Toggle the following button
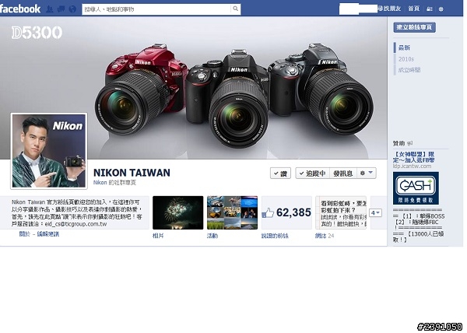 coord(312,174)
